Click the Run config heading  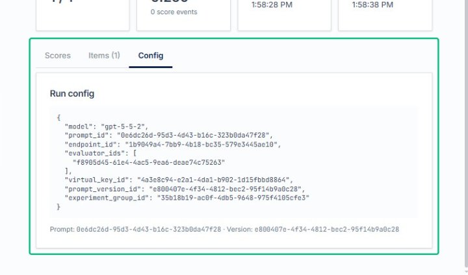tap(72, 93)
